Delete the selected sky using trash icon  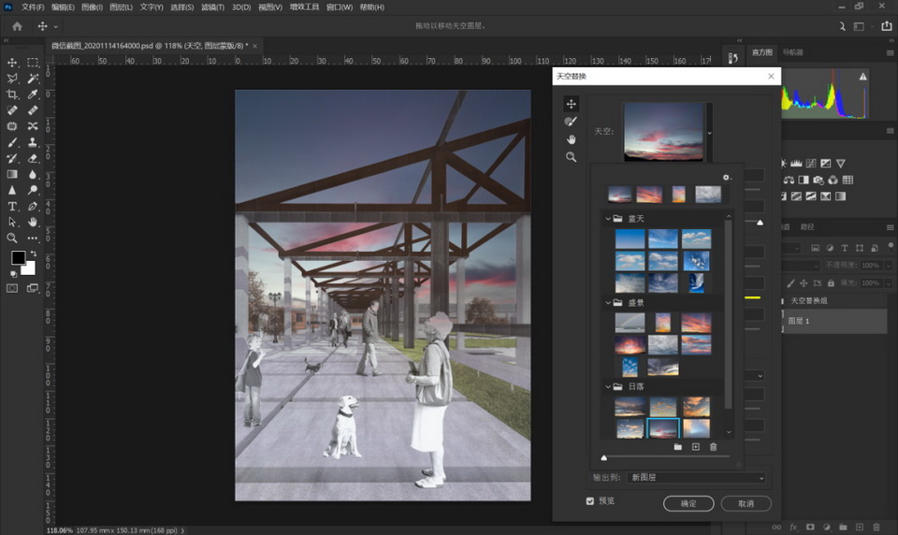pyautogui.click(x=713, y=447)
